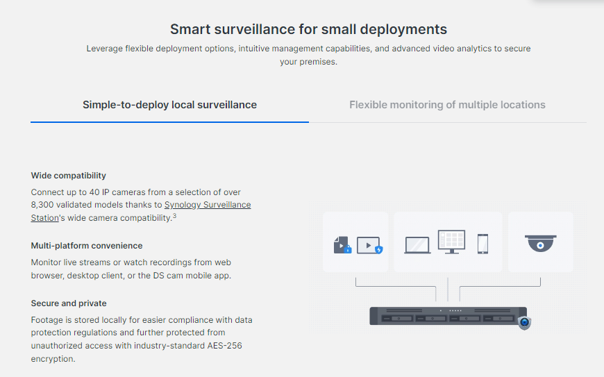Click the desktop monitor grid icon
Viewport: 604px width, 377px height.
(451, 242)
